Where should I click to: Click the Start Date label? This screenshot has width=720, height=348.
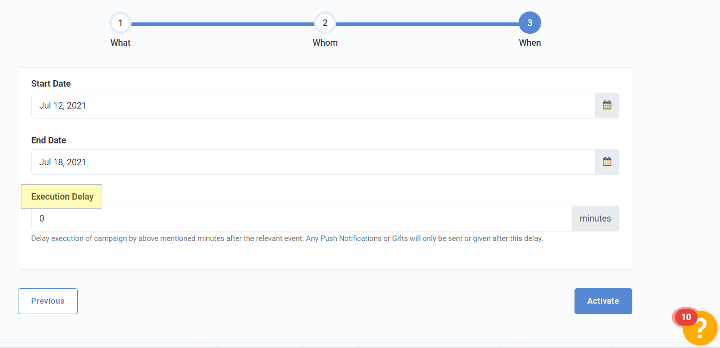[x=51, y=84]
